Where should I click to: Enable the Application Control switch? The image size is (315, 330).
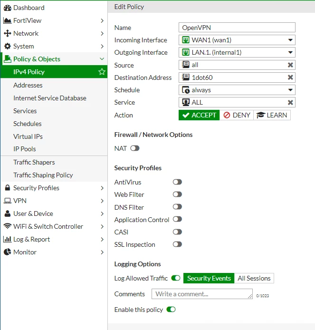(x=177, y=219)
